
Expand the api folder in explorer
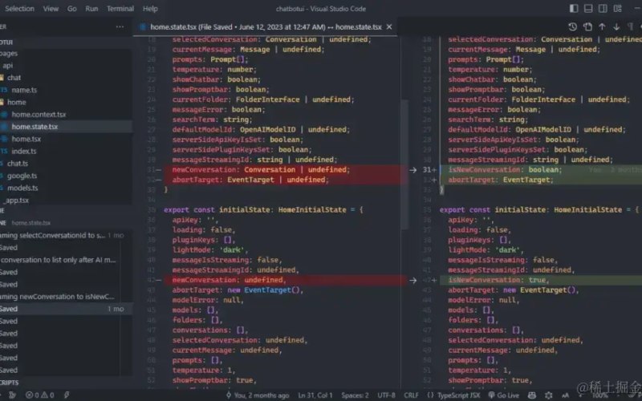coord(7,66)
